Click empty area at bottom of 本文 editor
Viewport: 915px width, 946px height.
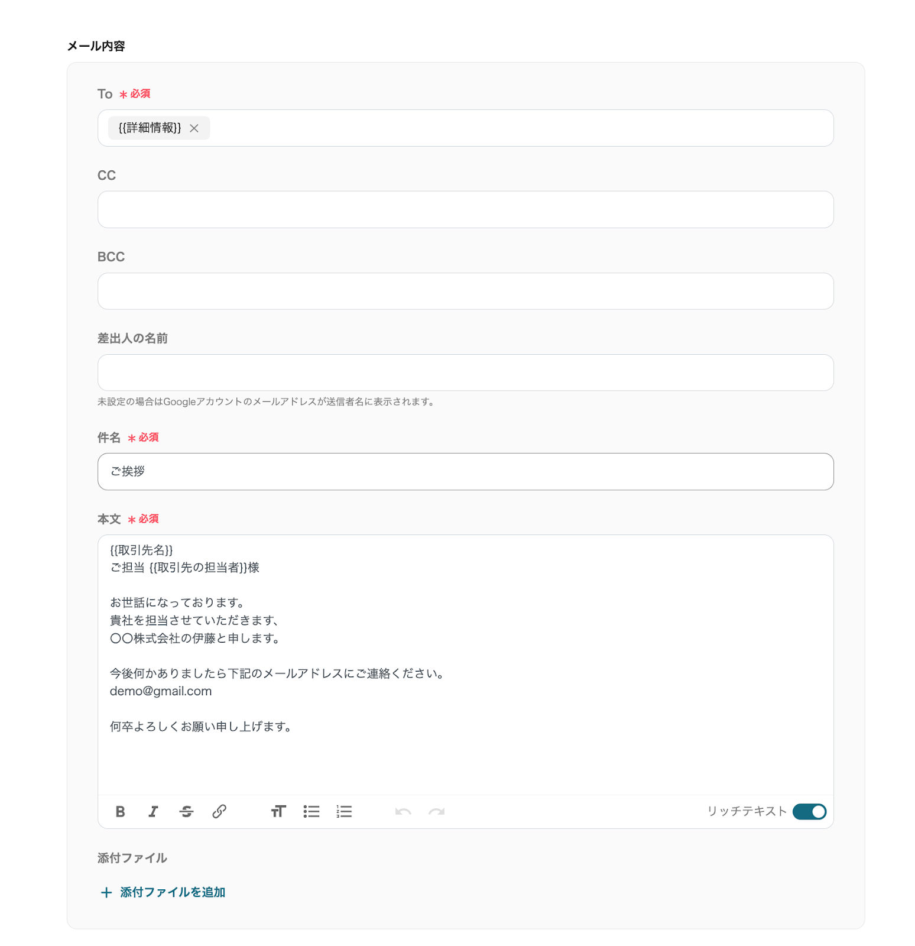466,766
